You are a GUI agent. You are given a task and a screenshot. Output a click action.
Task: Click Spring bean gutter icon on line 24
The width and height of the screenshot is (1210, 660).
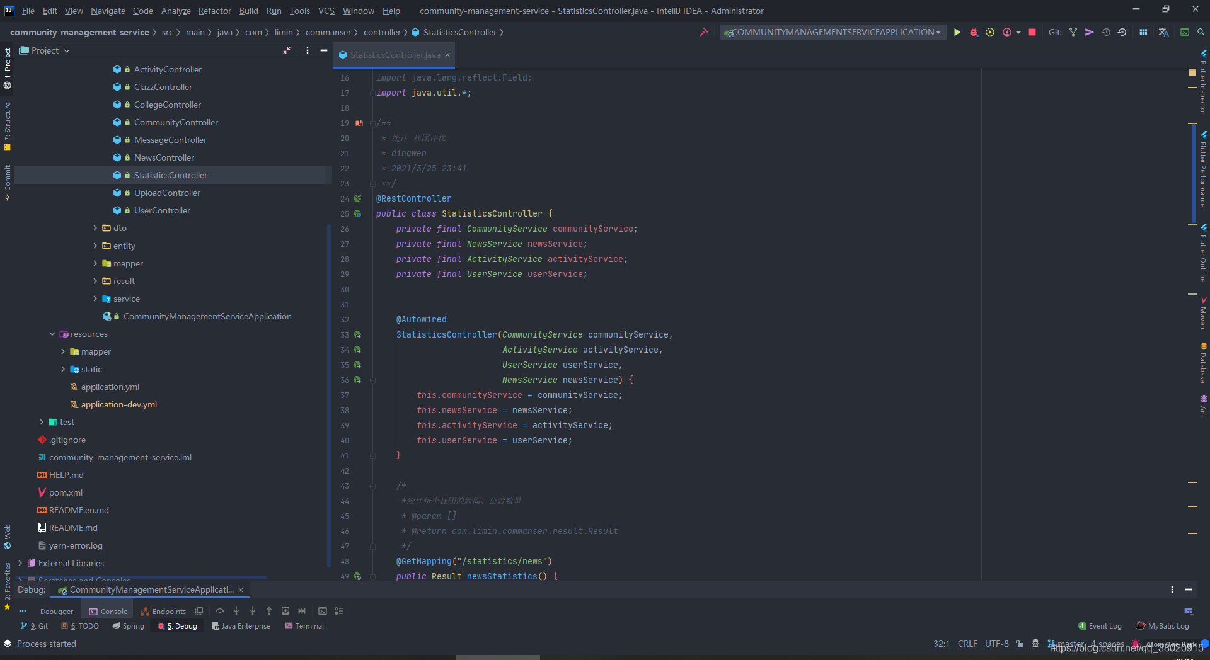(x=357, y=198)
